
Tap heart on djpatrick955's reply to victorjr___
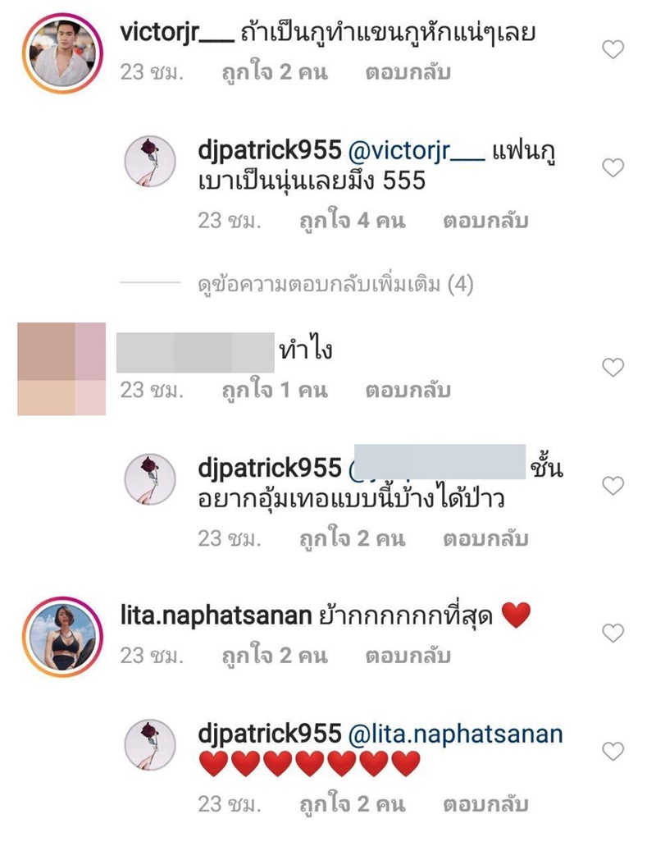[613, 167]
